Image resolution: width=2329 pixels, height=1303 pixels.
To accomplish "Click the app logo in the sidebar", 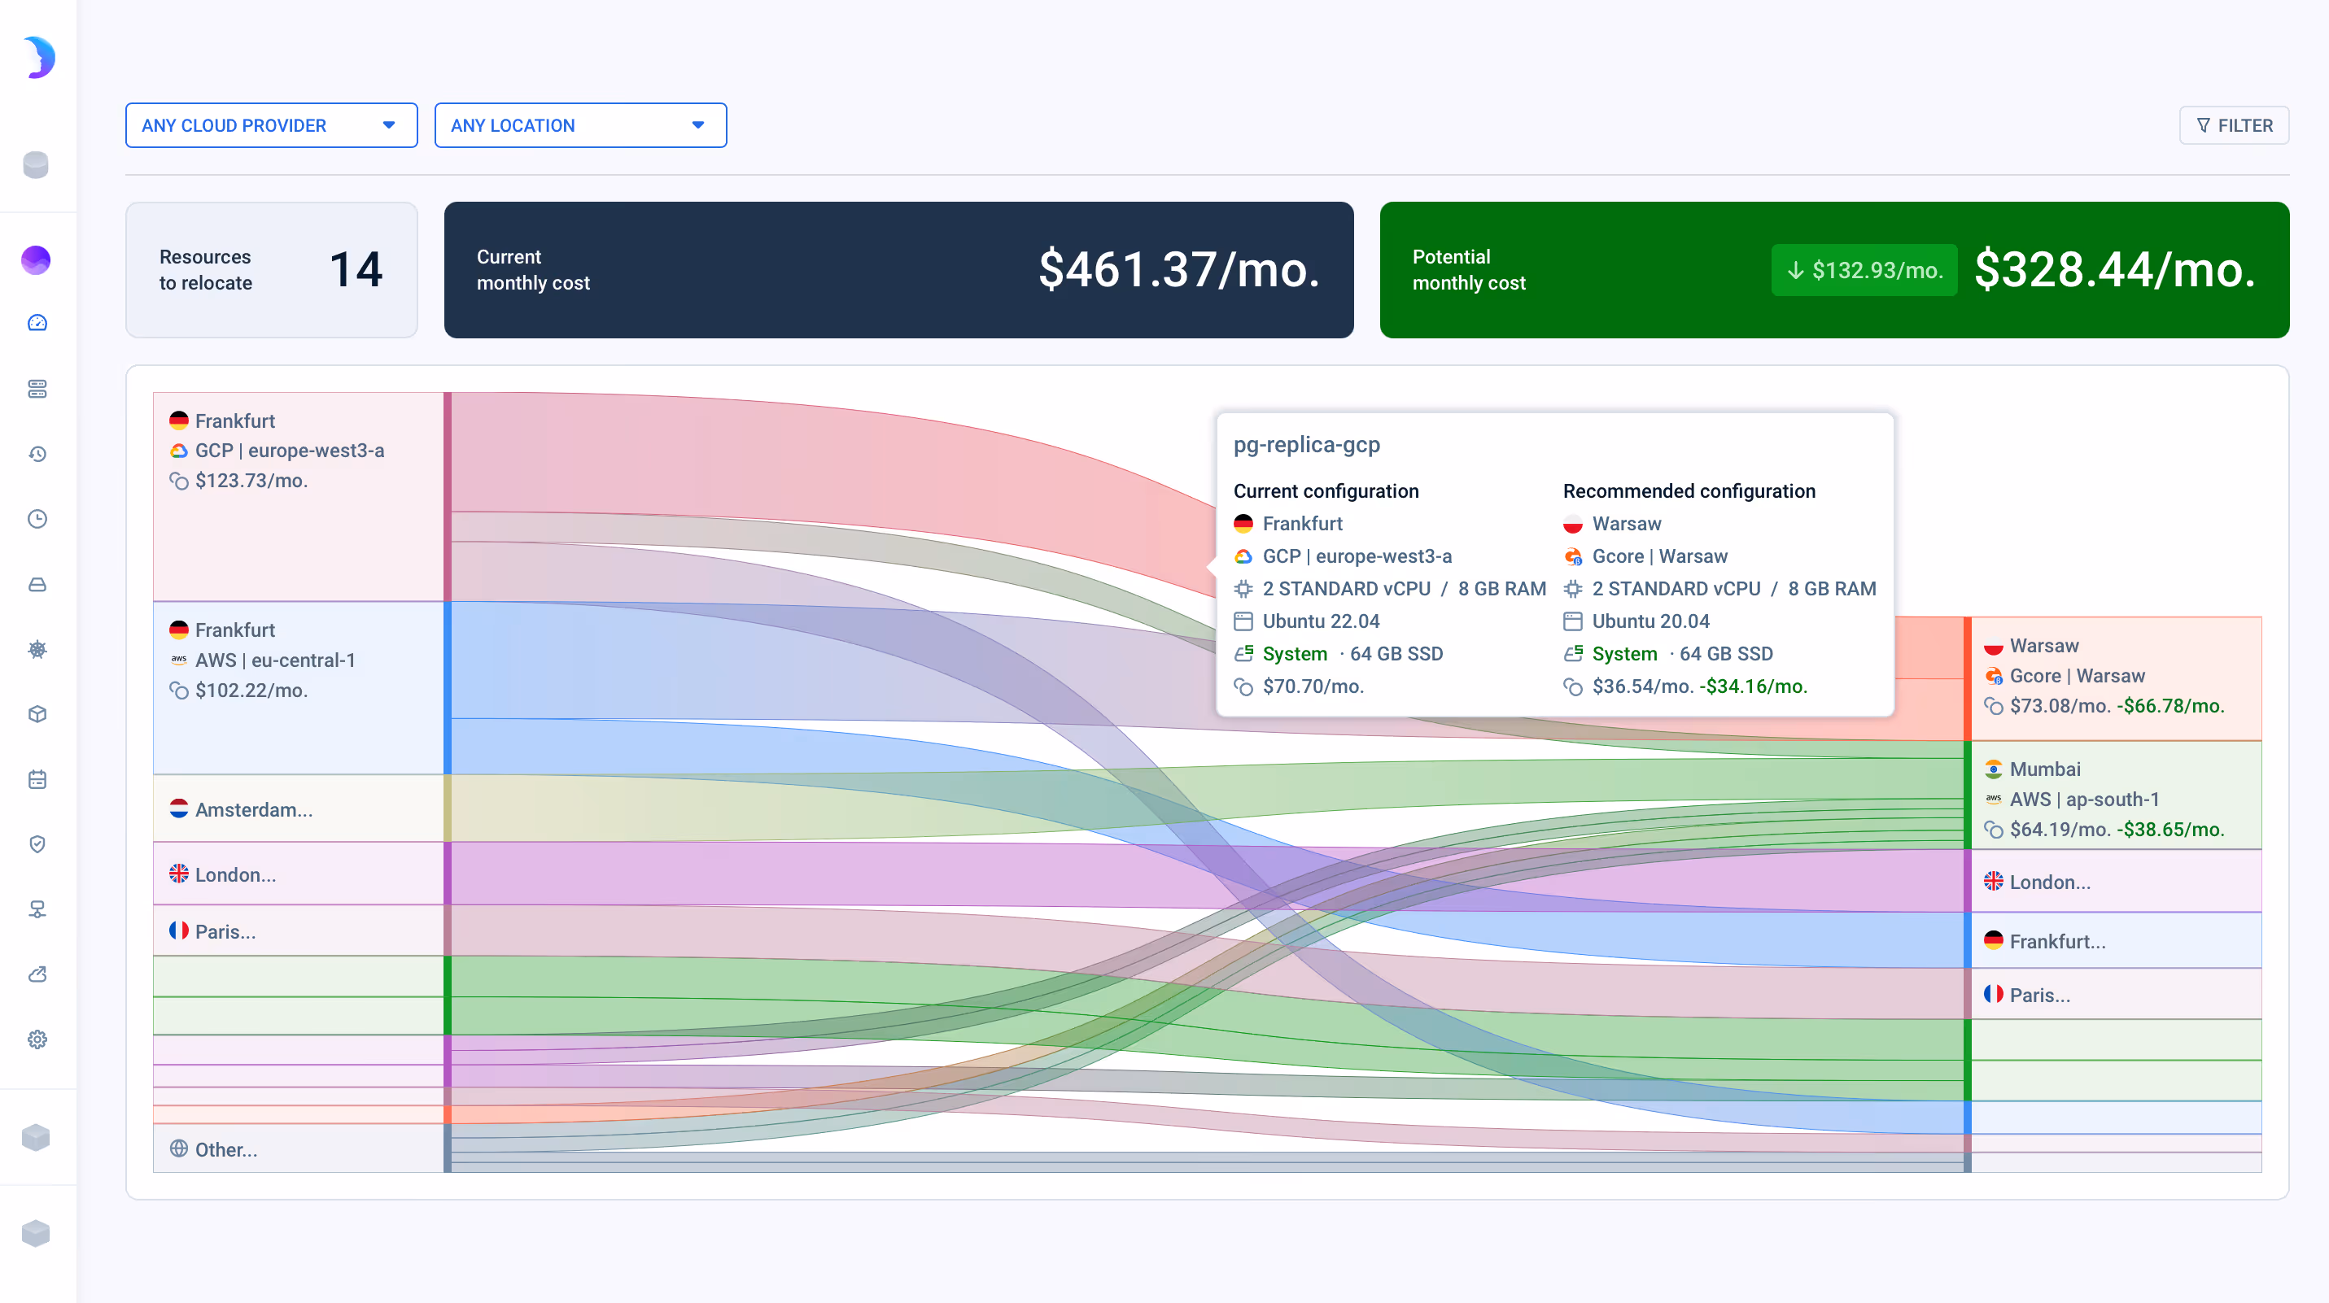I will (x=39, y=58).
